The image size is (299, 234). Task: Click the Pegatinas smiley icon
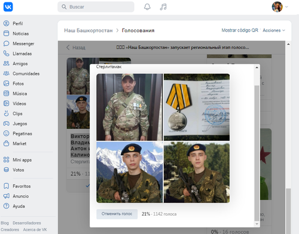7,133
